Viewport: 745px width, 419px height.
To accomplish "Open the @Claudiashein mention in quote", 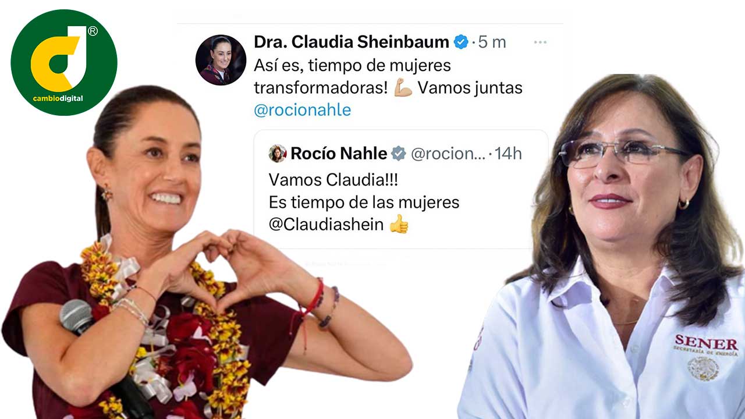I will [326, 225].
